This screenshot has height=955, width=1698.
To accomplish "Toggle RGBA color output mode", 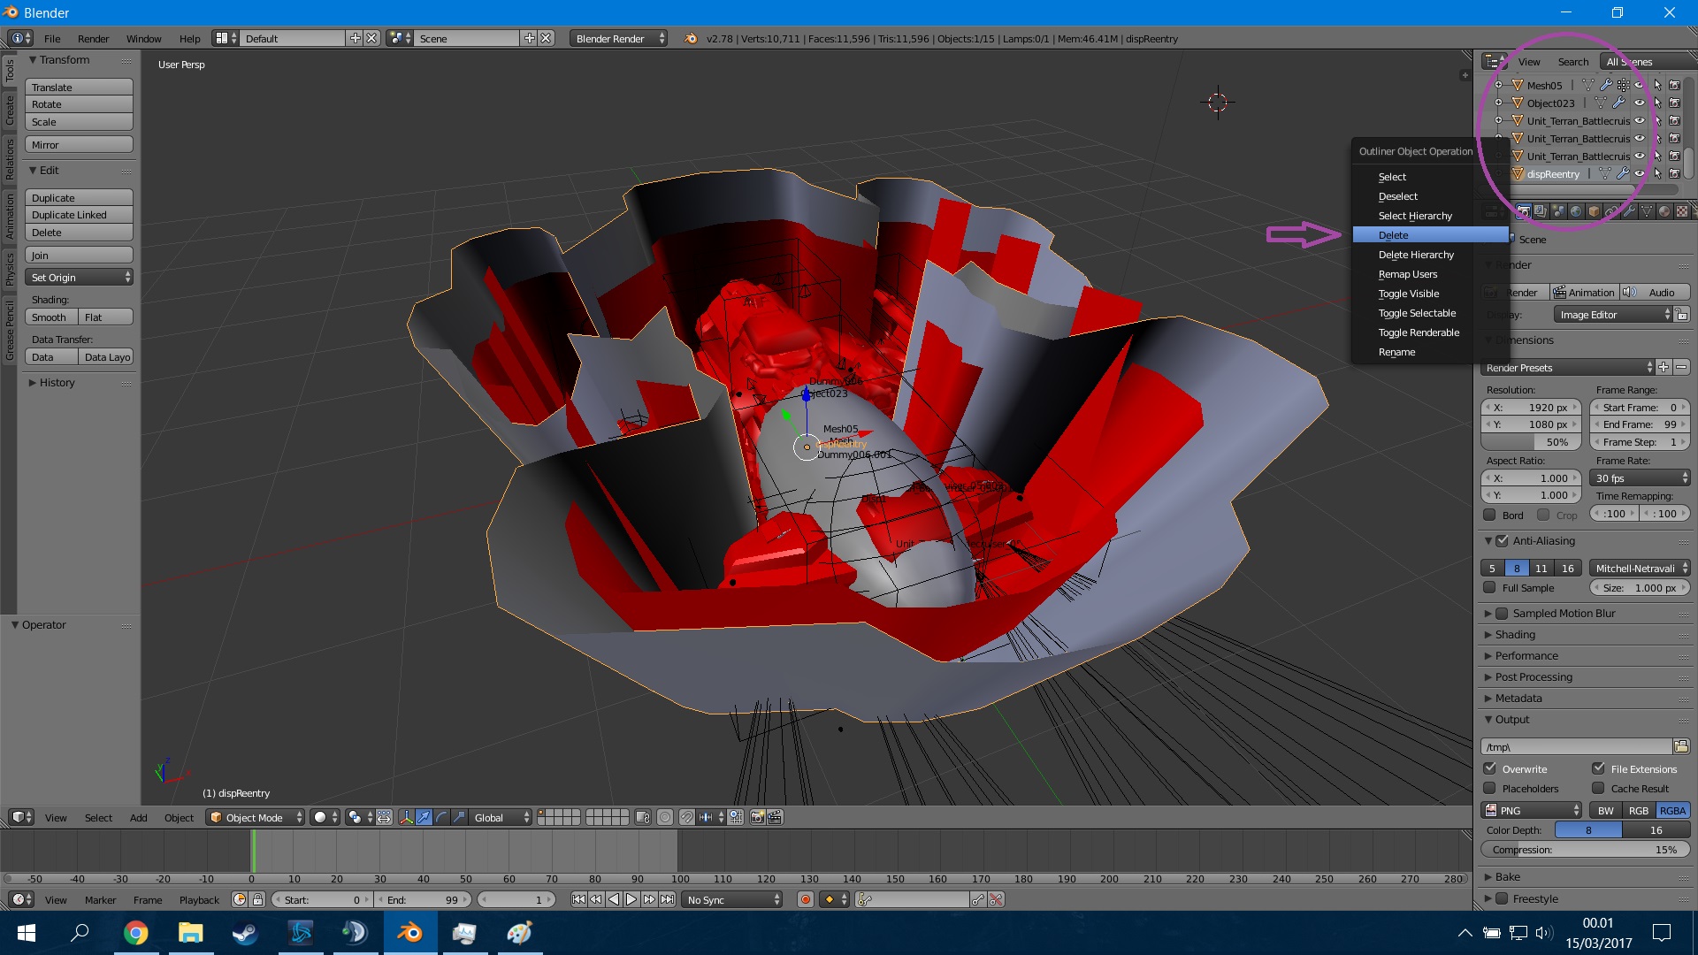I will coord(1675,809).
